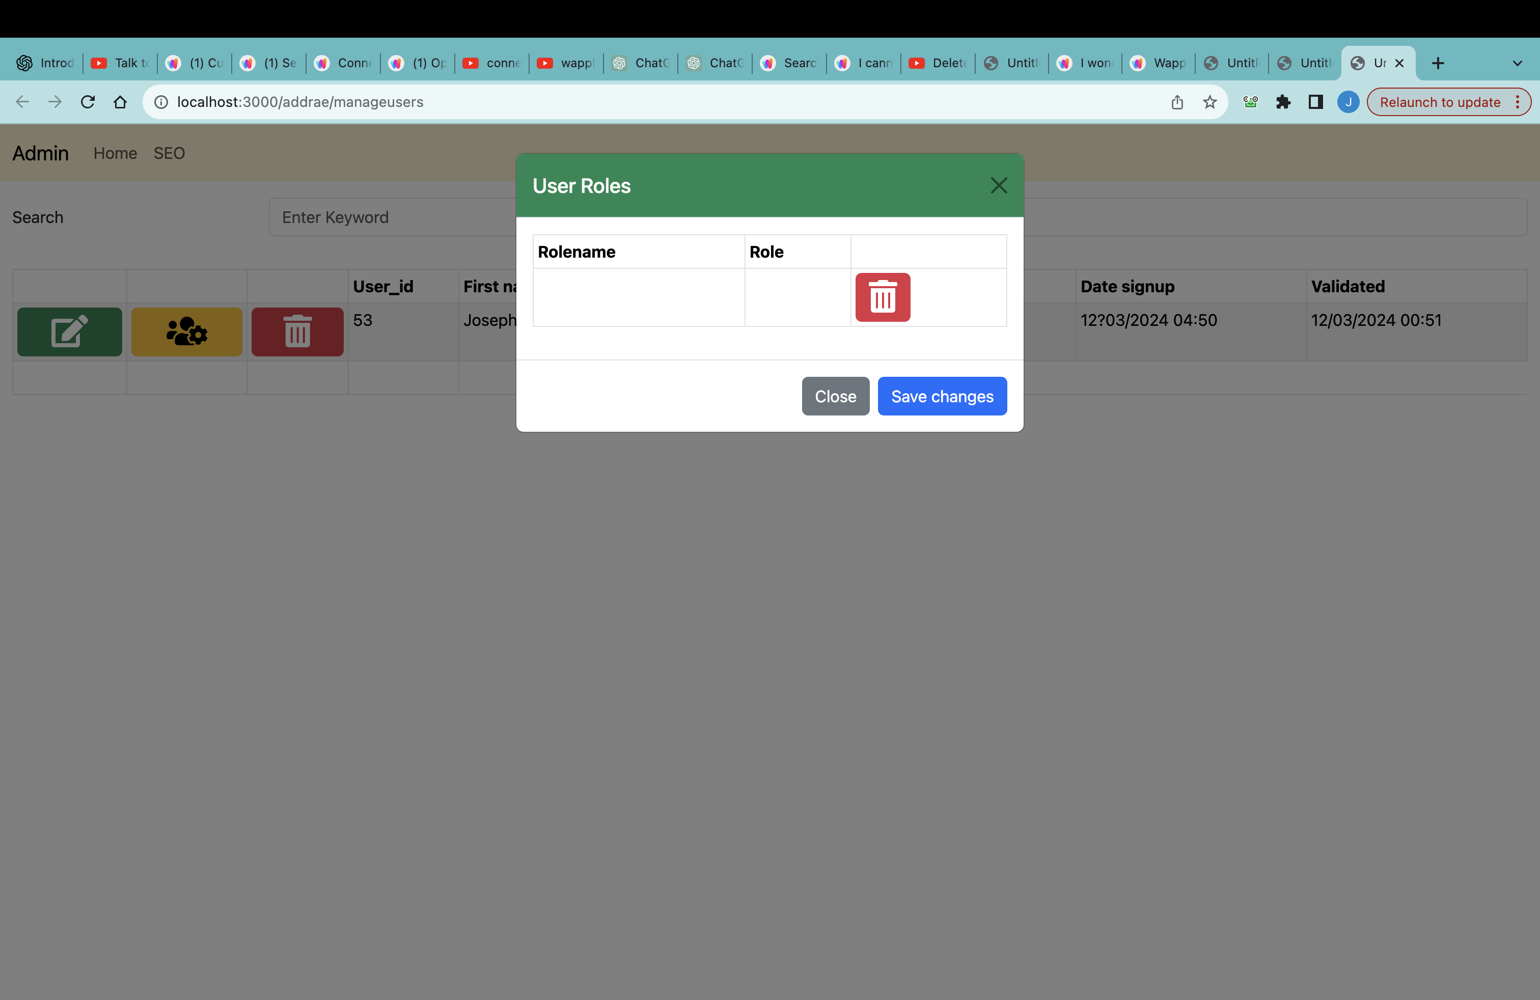
Task: Open the browser extensions puzzle icon
Action: tap(1283, 101)
